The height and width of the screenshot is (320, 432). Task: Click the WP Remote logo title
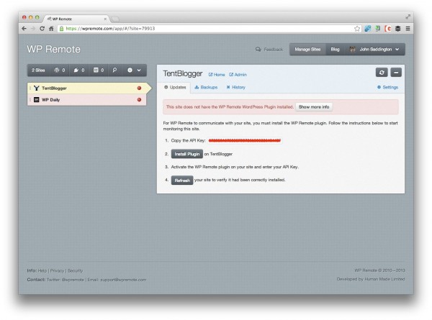[54, 49]
